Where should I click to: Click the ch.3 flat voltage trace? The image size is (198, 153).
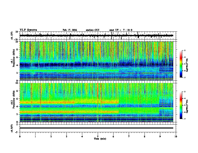click(96, 128)
